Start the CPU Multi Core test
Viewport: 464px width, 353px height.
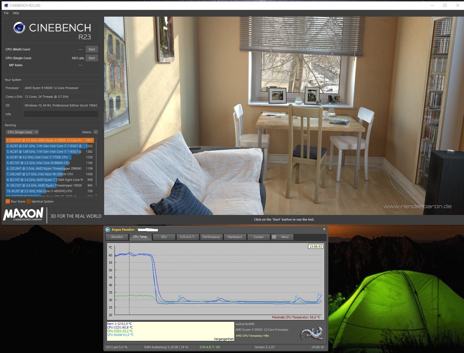(92, 49)
